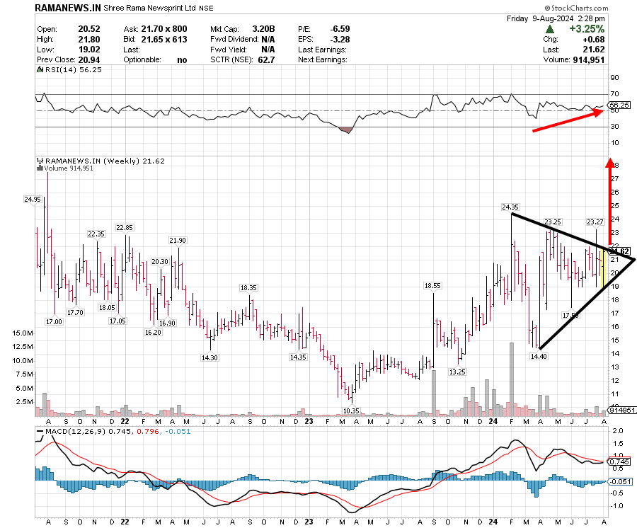Click the 24.35 high price label
The width and height of the screenshot is (637, 528).
[510, 207]
